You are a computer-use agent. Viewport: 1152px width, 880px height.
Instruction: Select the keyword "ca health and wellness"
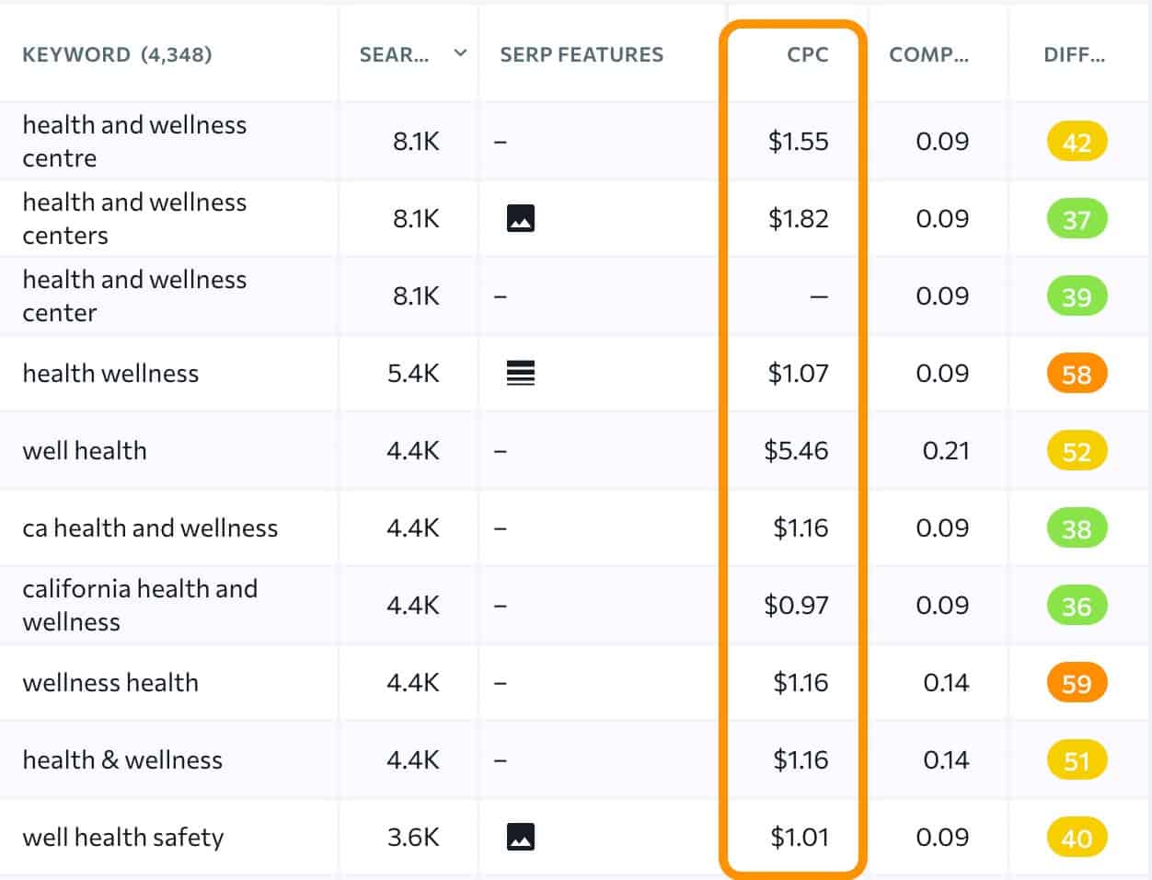[151, 527]
